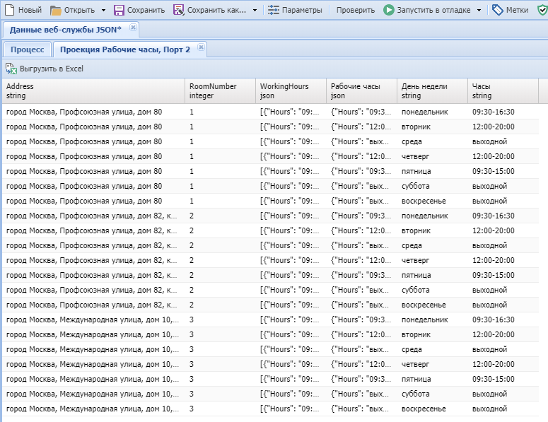Select the first Профсоюзная улица, дом 80 address cell
The width and height of the screenshot is (548, 422).
[84, 112]
